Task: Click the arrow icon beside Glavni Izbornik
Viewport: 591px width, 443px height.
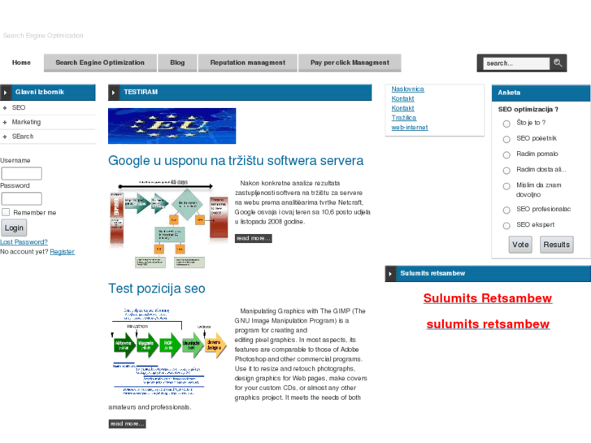Action: [x=5, y=93]
